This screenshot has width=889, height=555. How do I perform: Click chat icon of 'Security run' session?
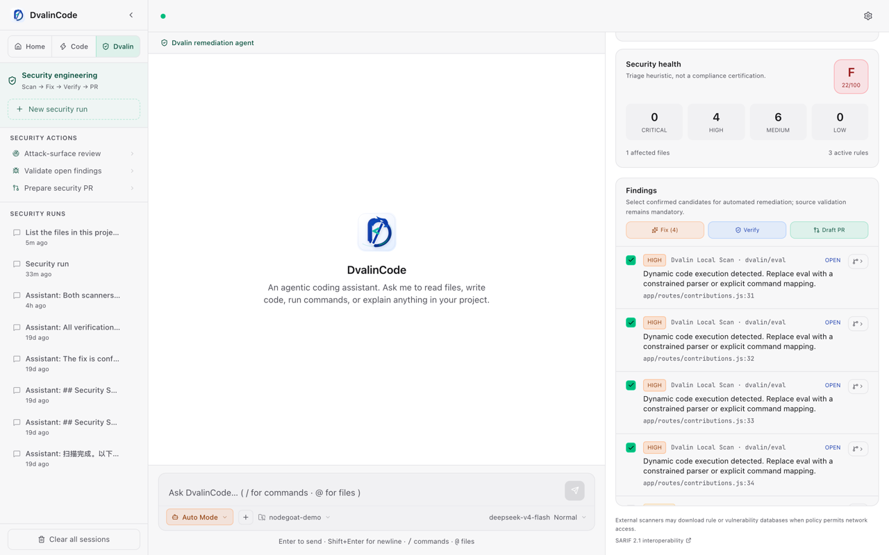(17, 264)
